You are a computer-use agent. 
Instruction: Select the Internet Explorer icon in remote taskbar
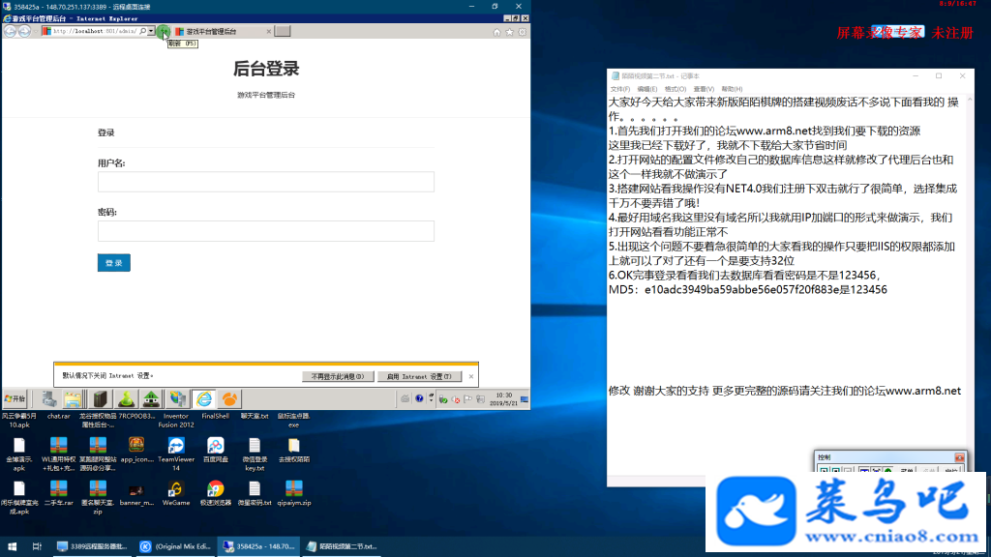tap(204, 399)
